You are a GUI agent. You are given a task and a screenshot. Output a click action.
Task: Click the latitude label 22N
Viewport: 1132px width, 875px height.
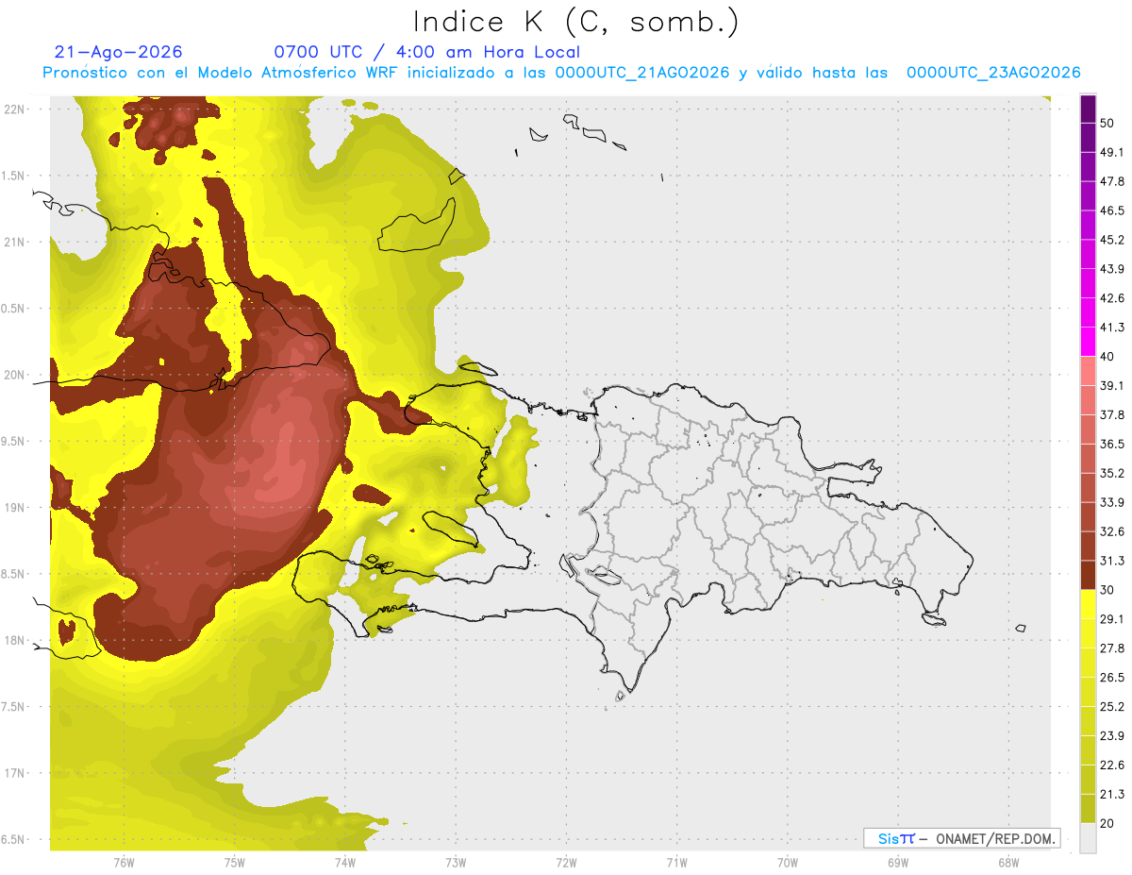click(14, 109)
